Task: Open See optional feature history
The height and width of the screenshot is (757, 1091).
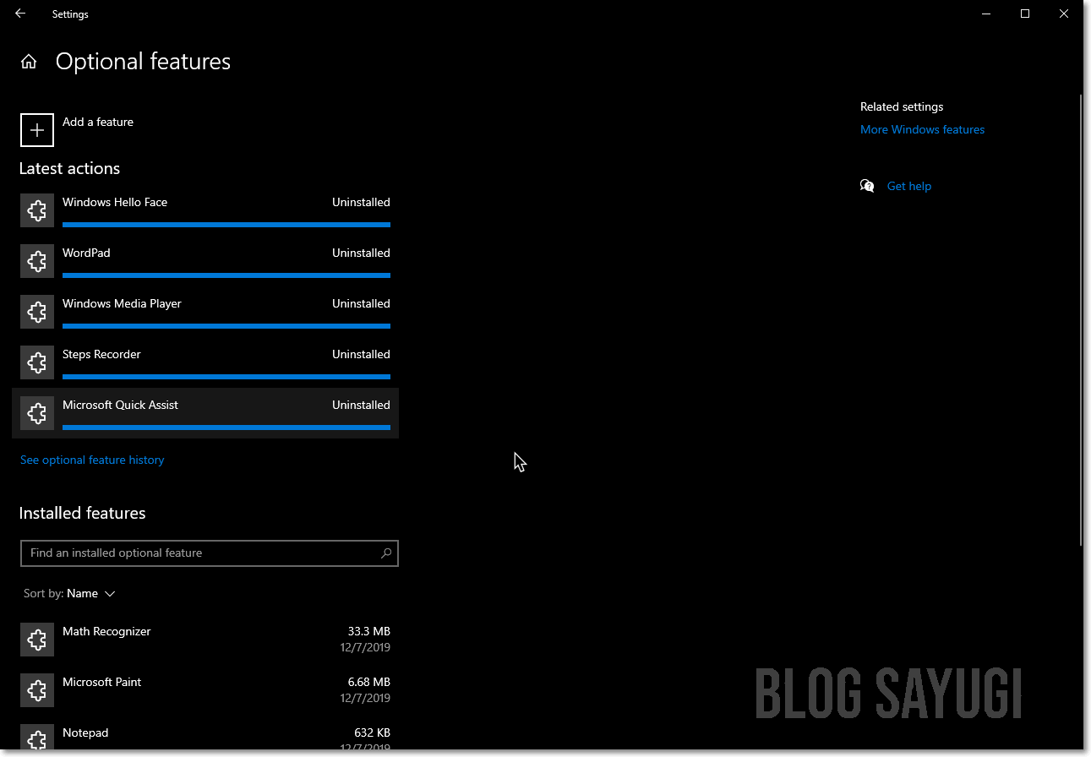Action: (x=92, y=460)
